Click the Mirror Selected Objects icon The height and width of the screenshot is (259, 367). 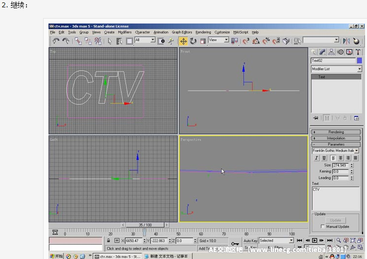[x=346, y=41]
